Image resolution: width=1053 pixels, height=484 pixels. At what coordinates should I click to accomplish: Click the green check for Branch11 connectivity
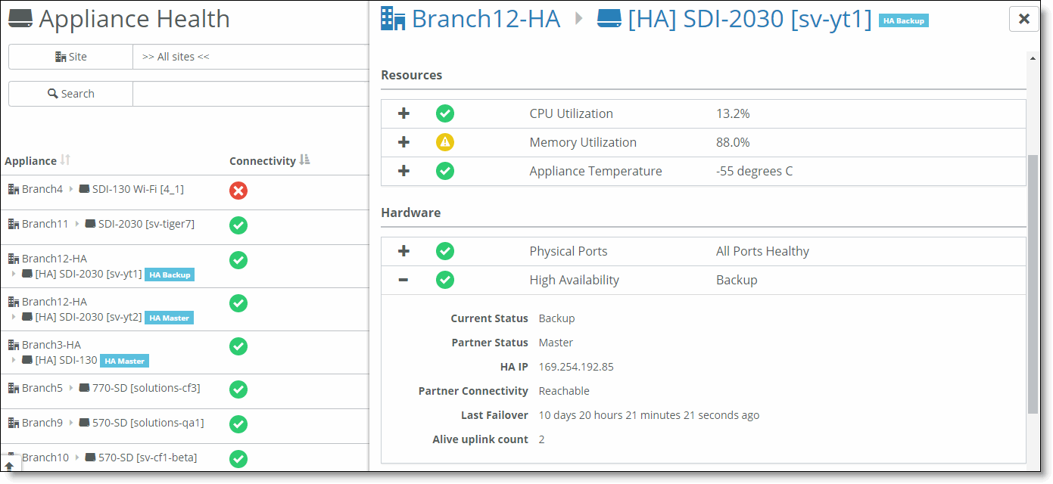(238, 225)
